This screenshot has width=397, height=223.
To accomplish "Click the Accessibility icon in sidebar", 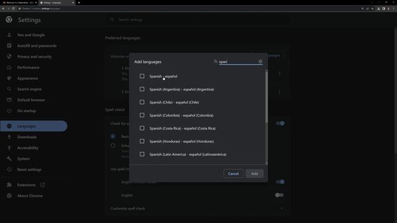I will (x=9, y=147).
